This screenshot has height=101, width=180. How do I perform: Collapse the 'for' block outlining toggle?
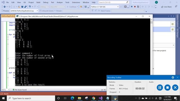point(8,35)
